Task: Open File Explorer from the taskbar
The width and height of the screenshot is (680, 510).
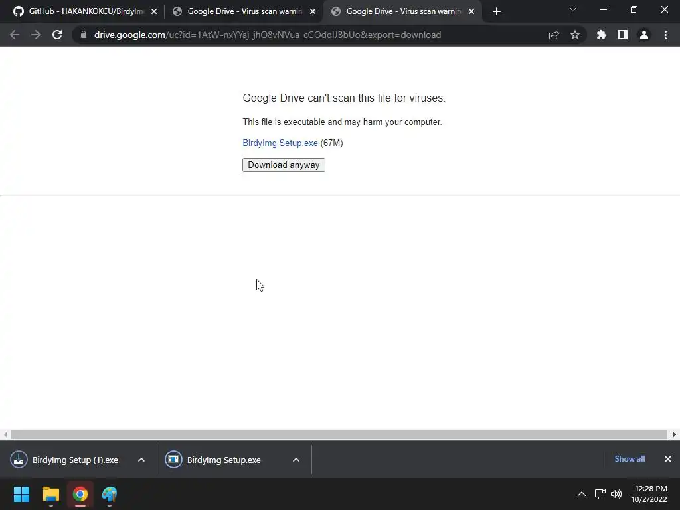Action: click(50, 494)
